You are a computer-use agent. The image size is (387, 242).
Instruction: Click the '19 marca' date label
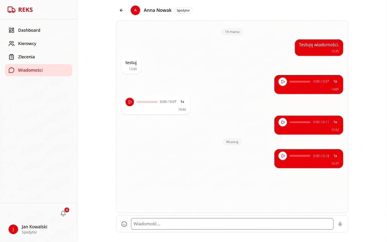coord(232,32)
